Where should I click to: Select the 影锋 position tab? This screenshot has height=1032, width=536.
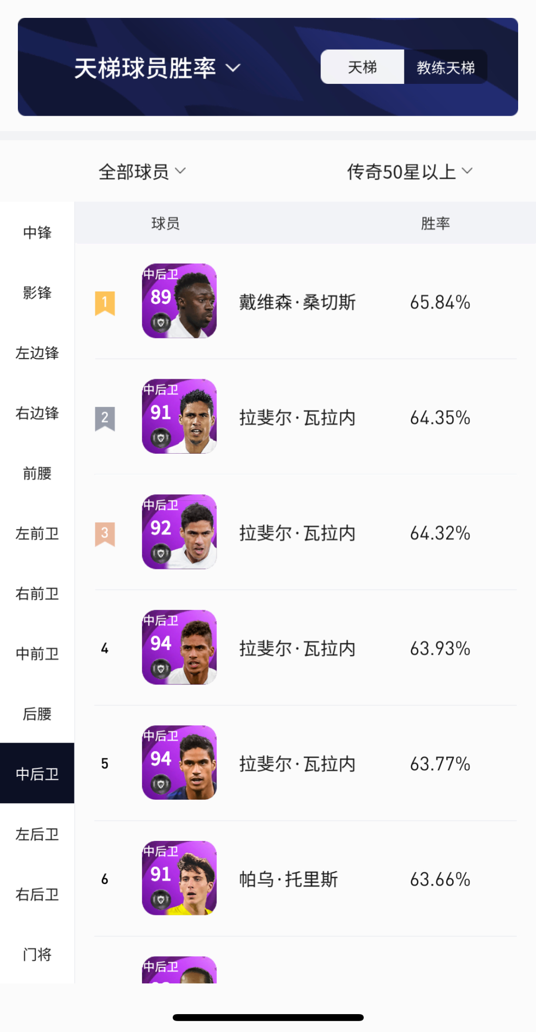pyautogui.click(x=37, y=292)
